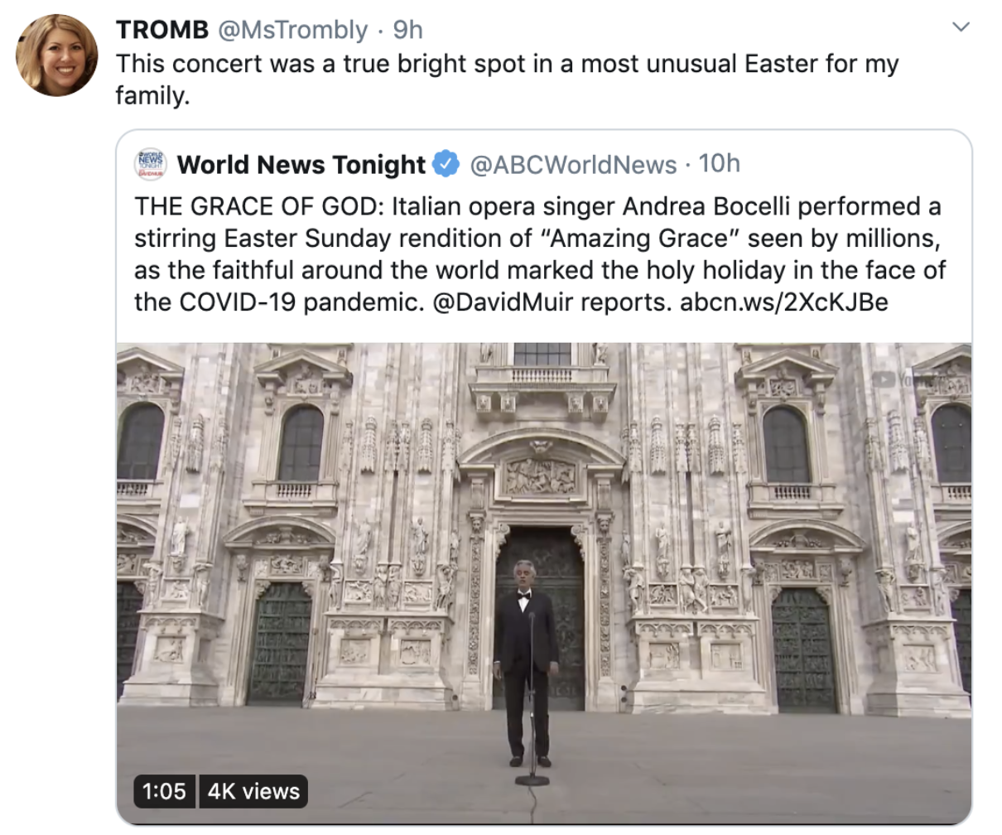Open the TROMB display name
This screenshot has height=835, width=1002.
coord(162,30)
